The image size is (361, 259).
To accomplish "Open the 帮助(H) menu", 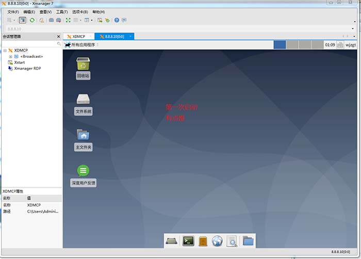I will (x=99, y=12).
